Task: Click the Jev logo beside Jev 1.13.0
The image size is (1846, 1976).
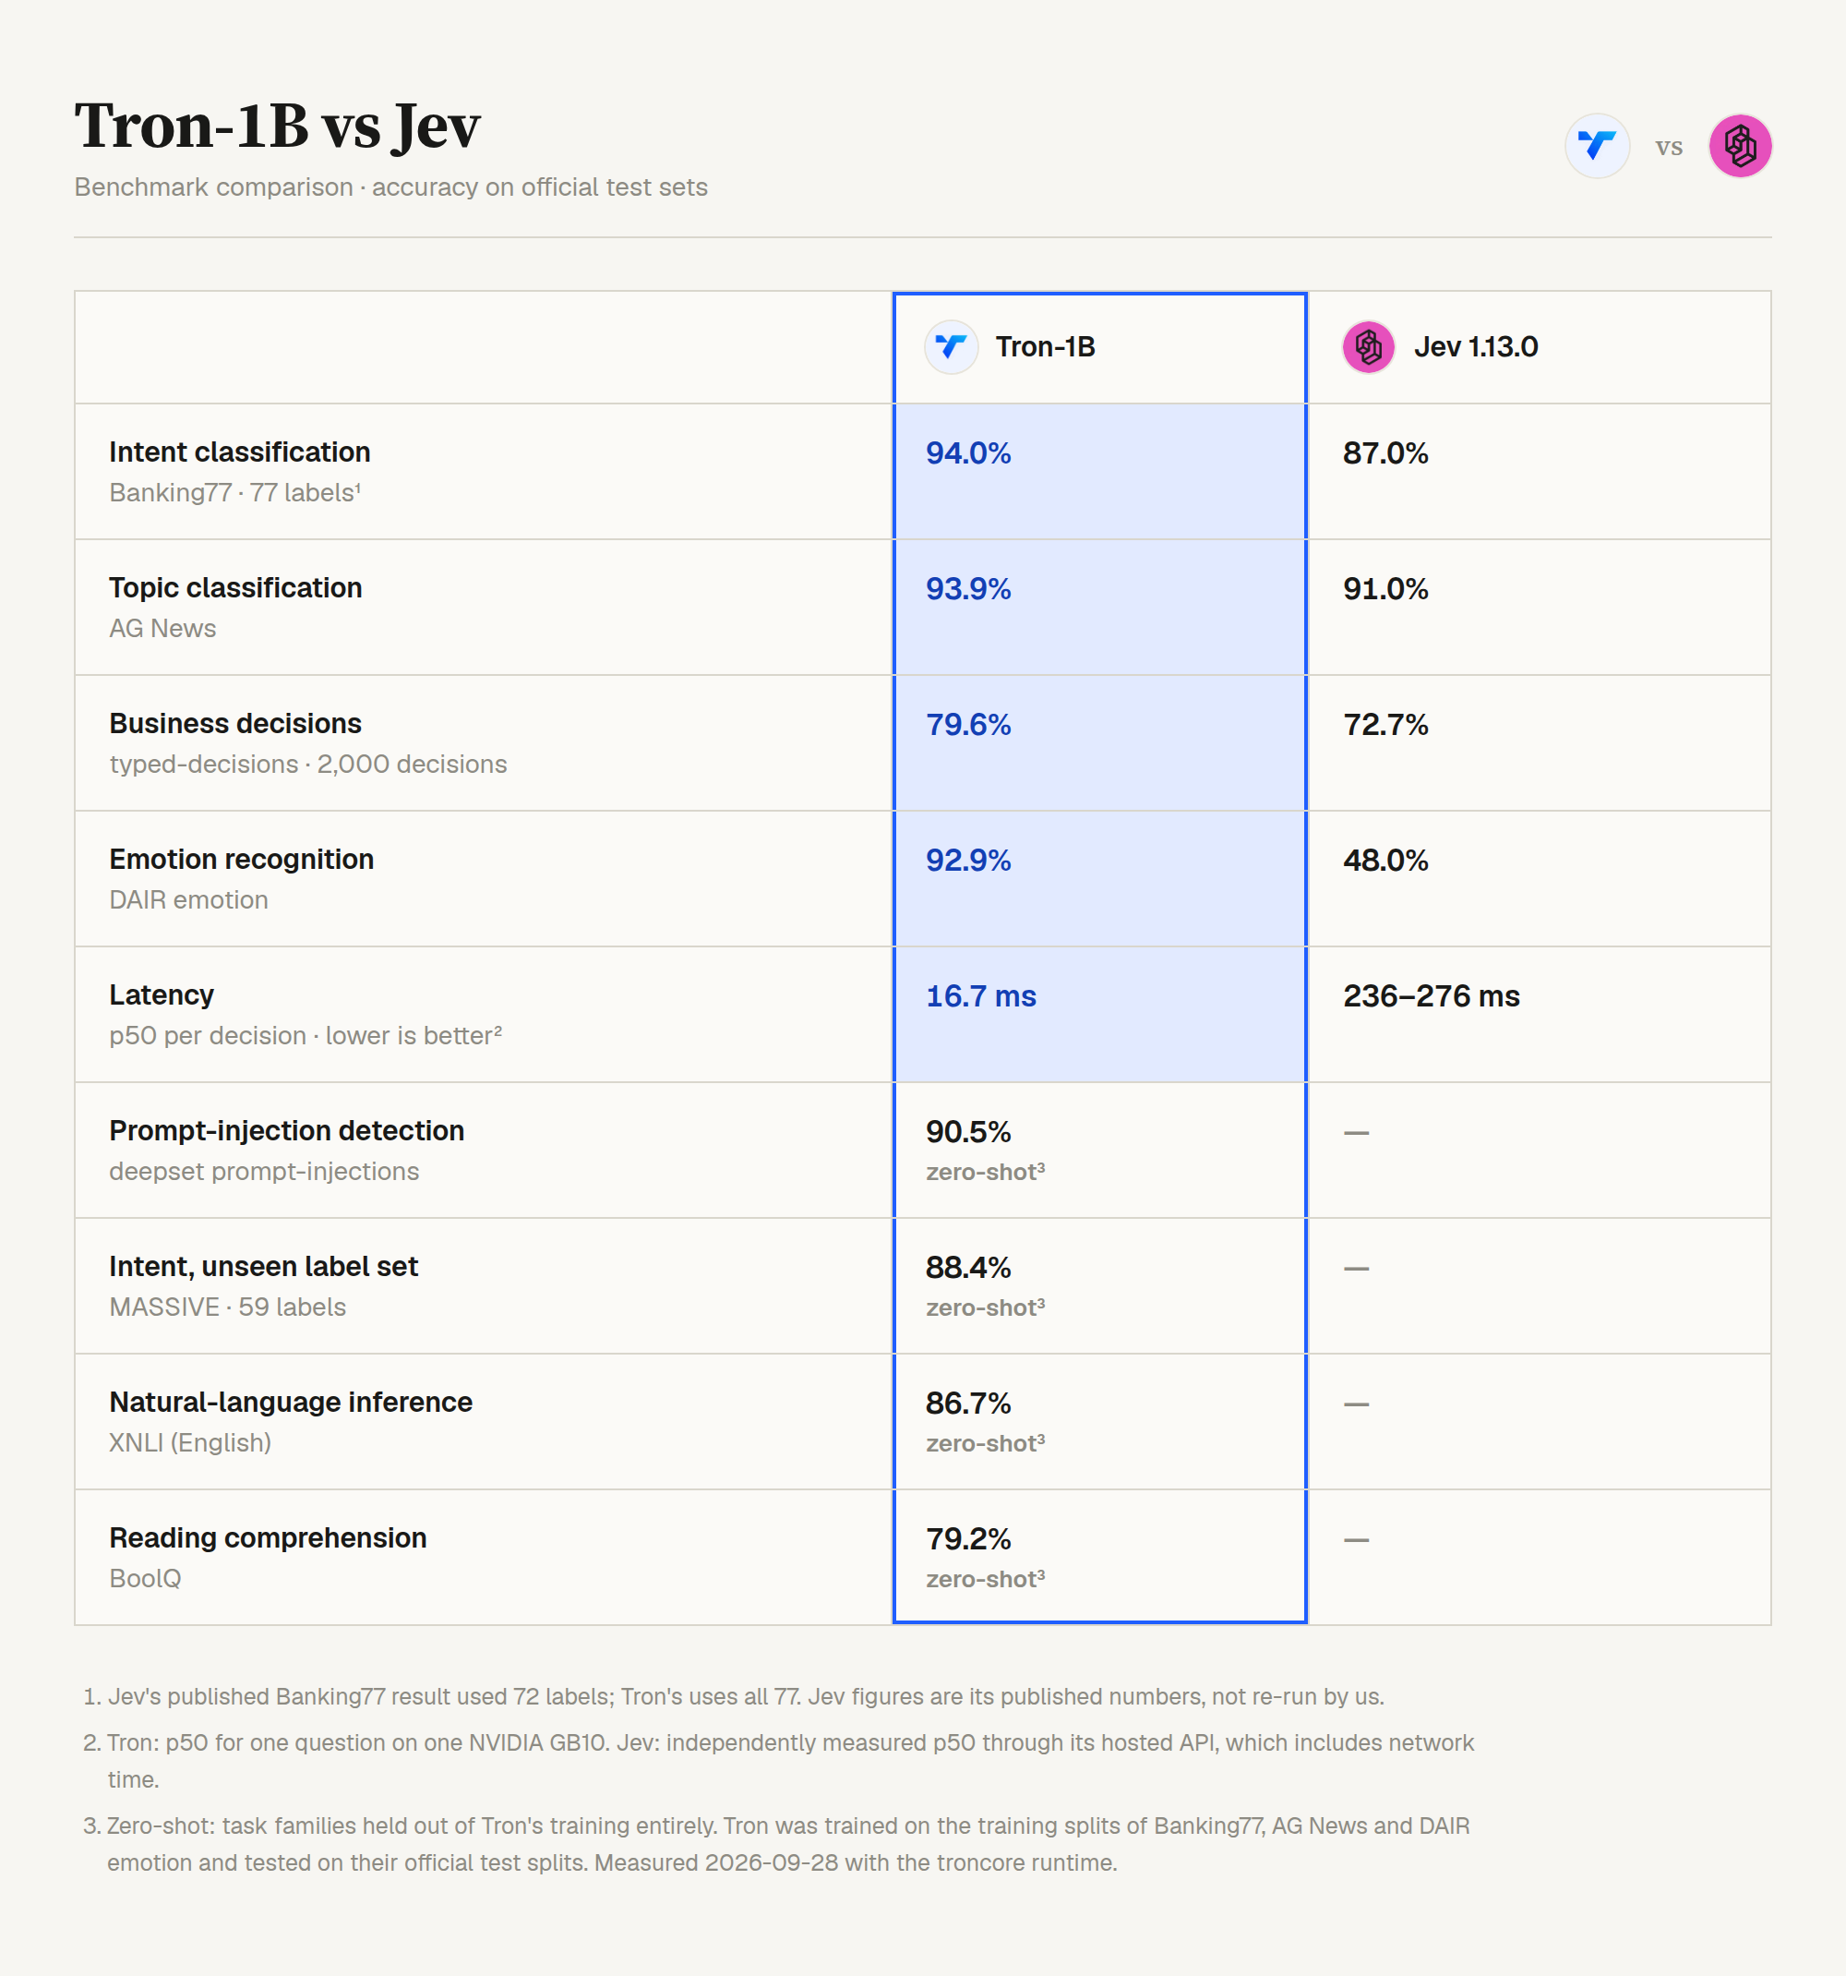Action: click(1368, 347)
